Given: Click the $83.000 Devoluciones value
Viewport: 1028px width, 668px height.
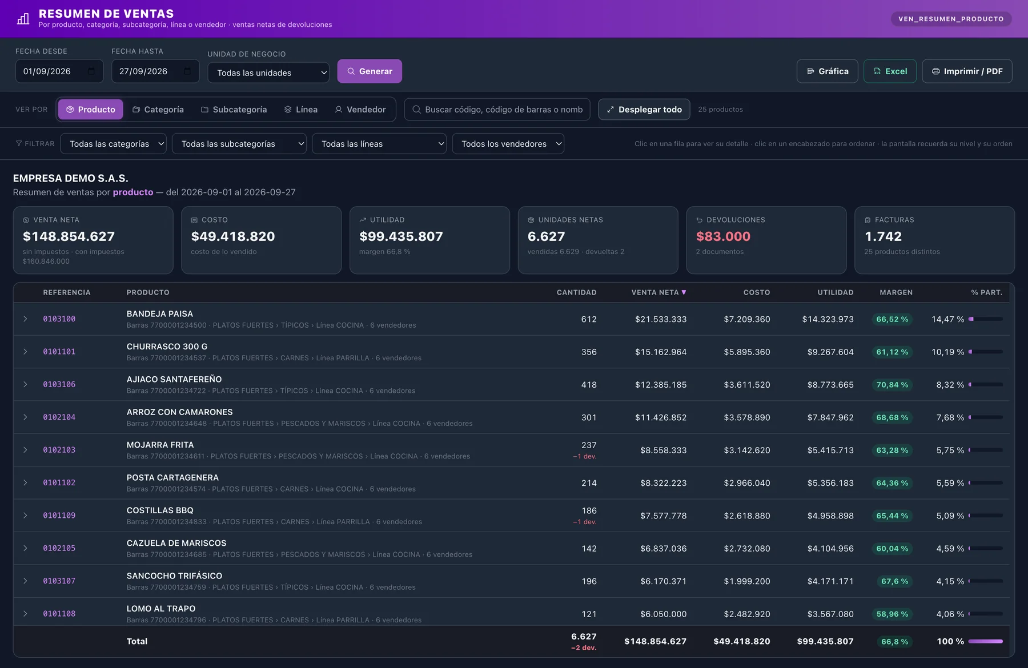Looking at the screenshot, I should click(x=723, y=236).
